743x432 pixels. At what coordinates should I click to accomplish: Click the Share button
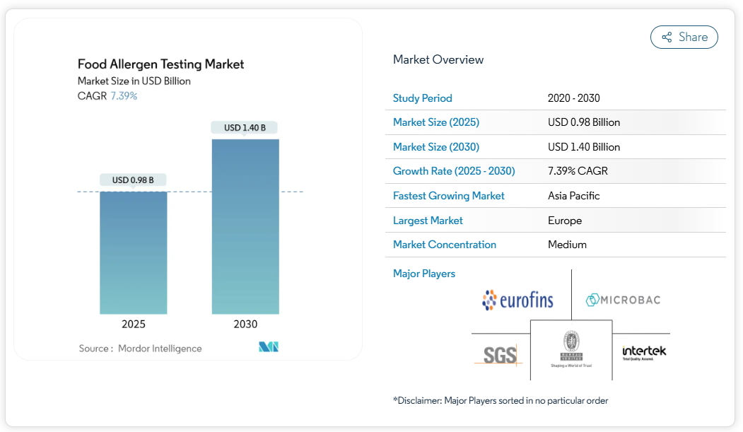click(x=684, y=37)
